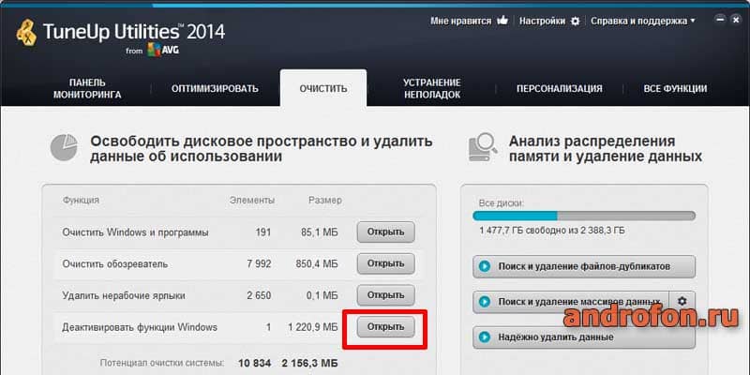Go to the Персонализация tab
750x375 pixels.
pyautogui.click(x=559, y=88)
